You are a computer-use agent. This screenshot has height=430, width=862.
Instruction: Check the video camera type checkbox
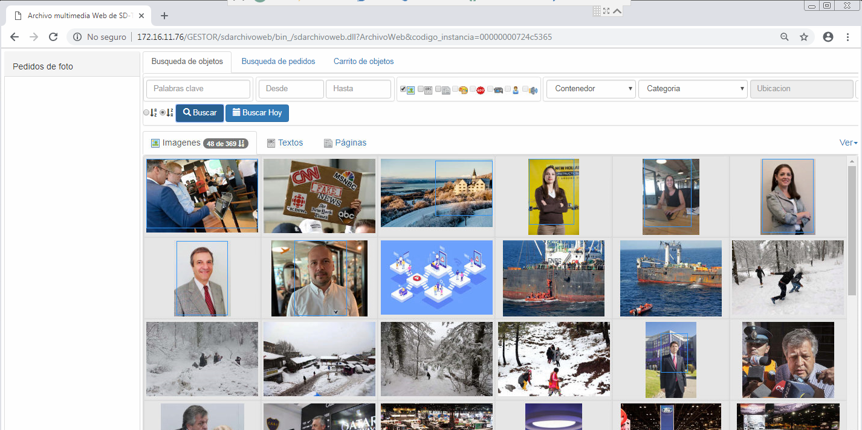coord(490,89)
